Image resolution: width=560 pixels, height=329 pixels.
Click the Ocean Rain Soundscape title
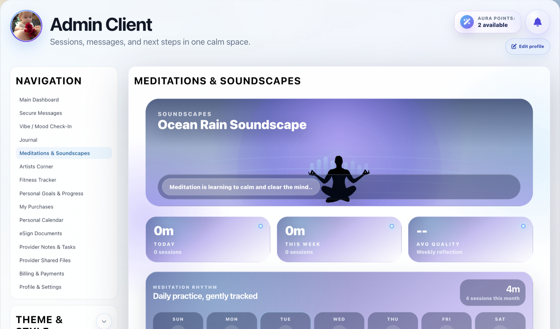coord(232,125)
